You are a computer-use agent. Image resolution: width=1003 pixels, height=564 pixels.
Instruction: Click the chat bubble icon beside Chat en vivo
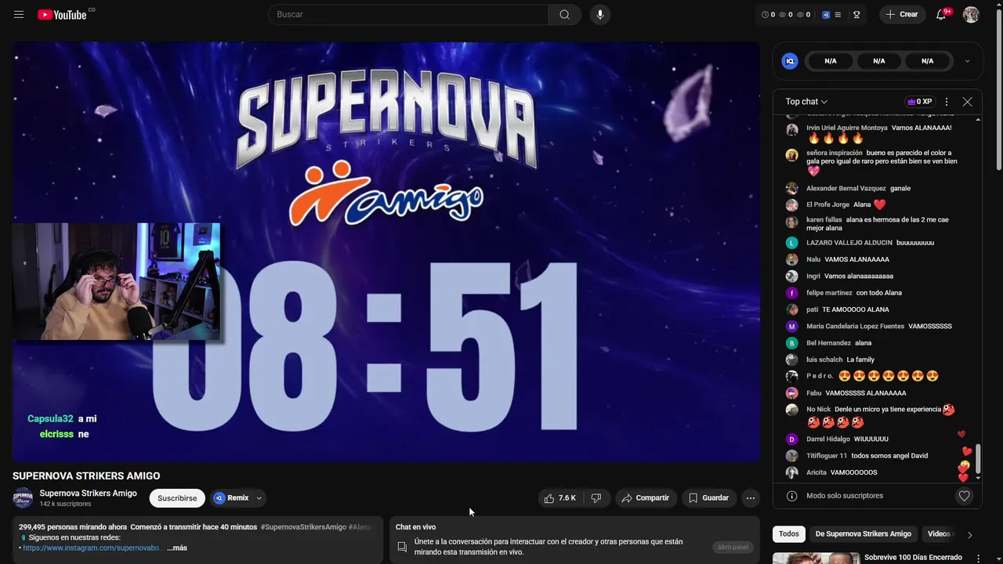click(x=402, y=547)
